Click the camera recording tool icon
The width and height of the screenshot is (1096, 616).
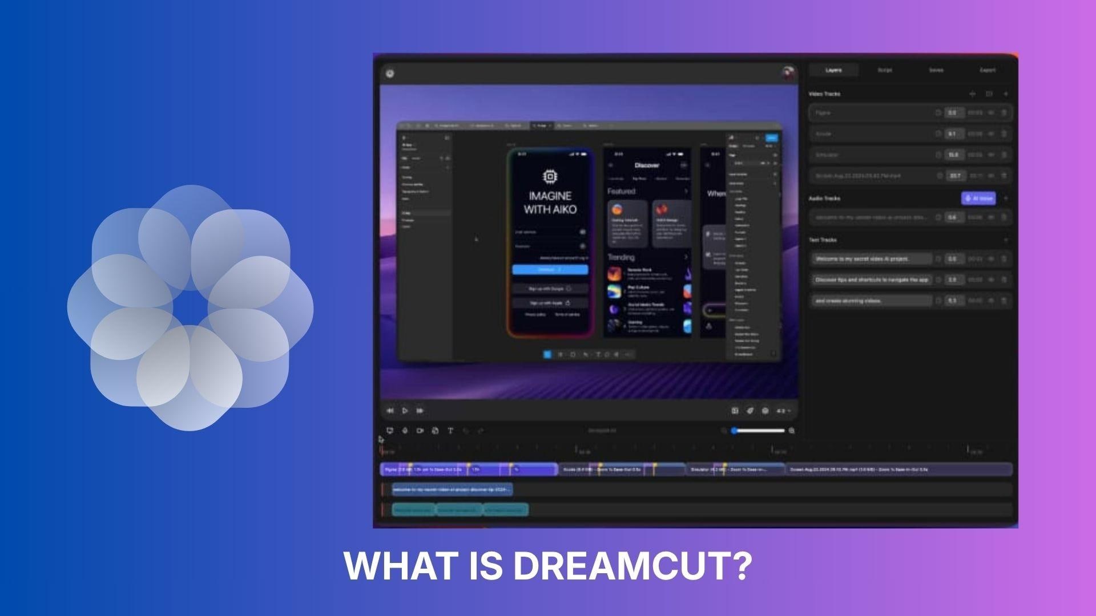coord(420,431)
